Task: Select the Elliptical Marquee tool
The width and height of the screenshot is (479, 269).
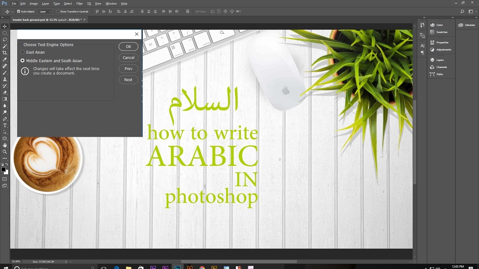Action: 5,33
